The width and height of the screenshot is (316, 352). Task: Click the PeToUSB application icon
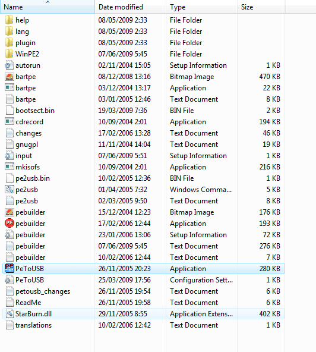tap(9, 269)
